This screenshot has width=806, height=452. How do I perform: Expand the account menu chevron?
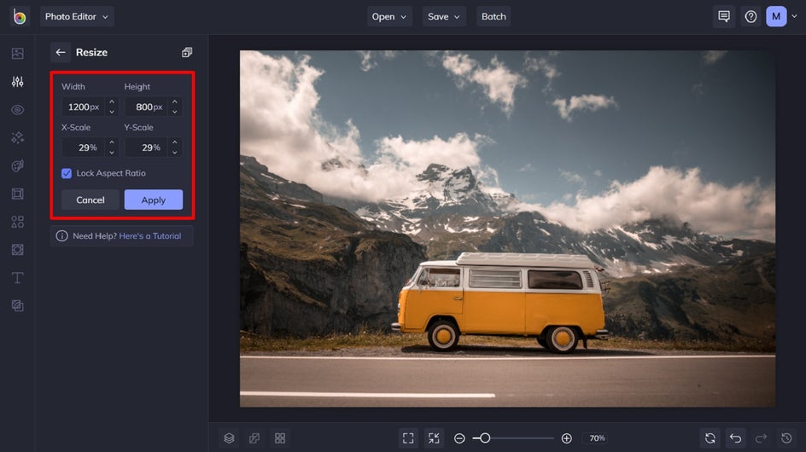point(794,16)
